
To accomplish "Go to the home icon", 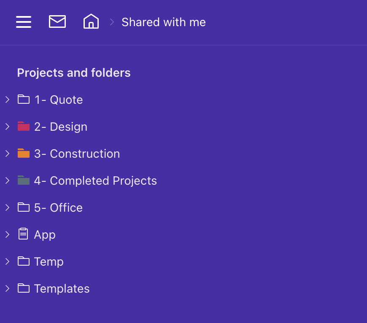I will click(x=91, y=22).
